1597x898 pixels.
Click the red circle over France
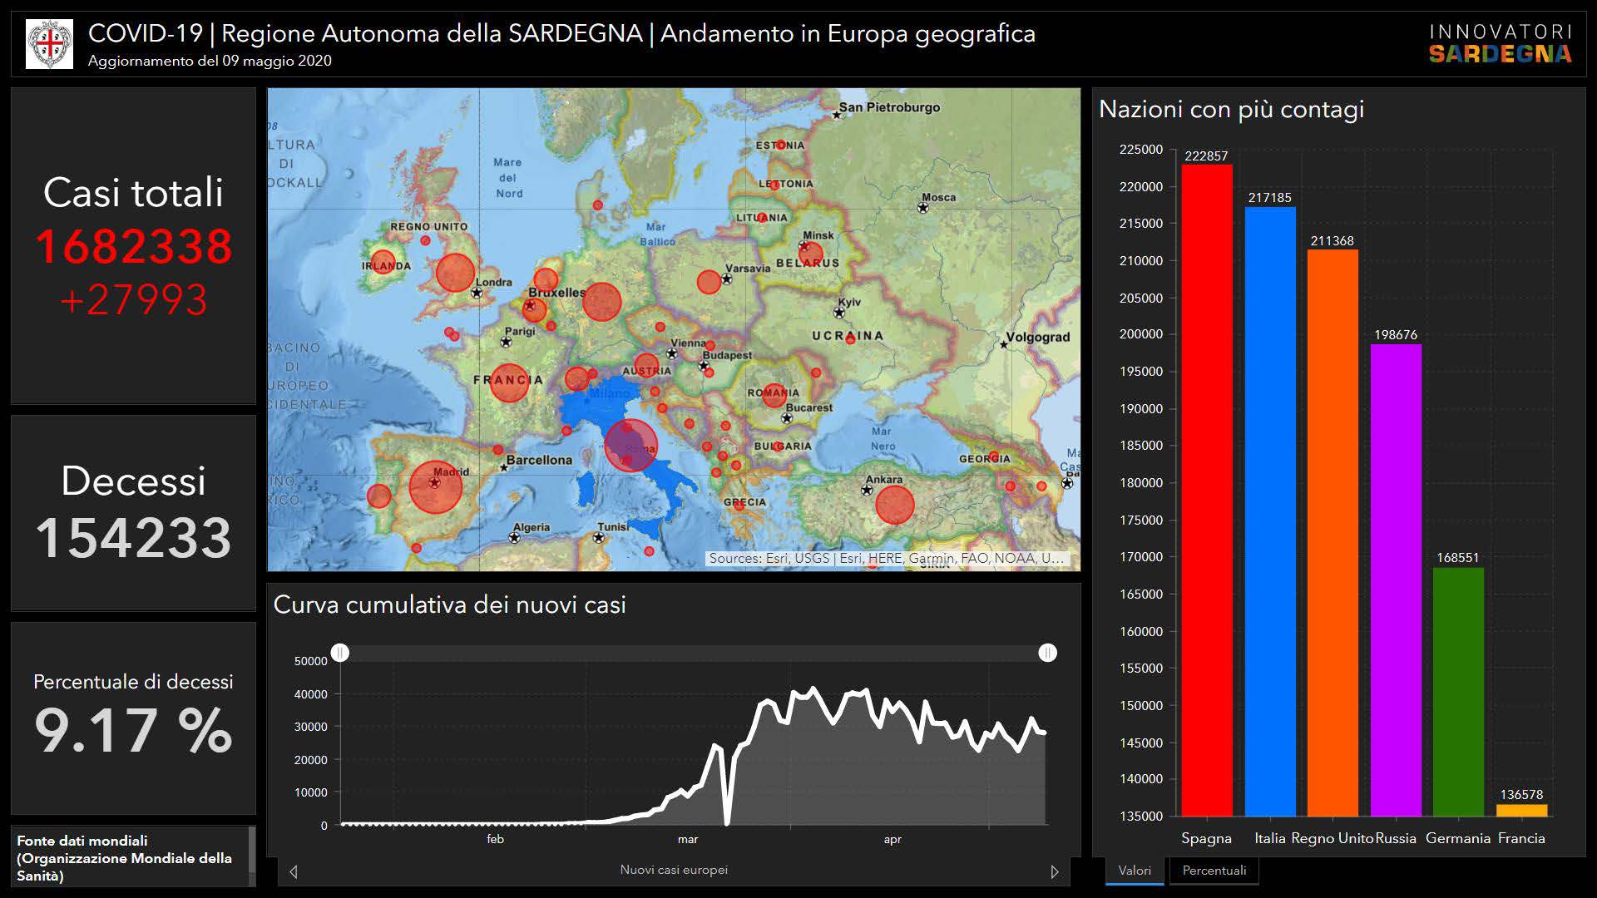(x=509, y=383)
